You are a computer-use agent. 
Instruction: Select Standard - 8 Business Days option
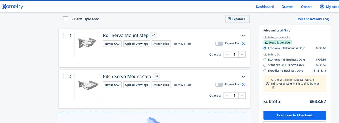[x=265, y=65]
